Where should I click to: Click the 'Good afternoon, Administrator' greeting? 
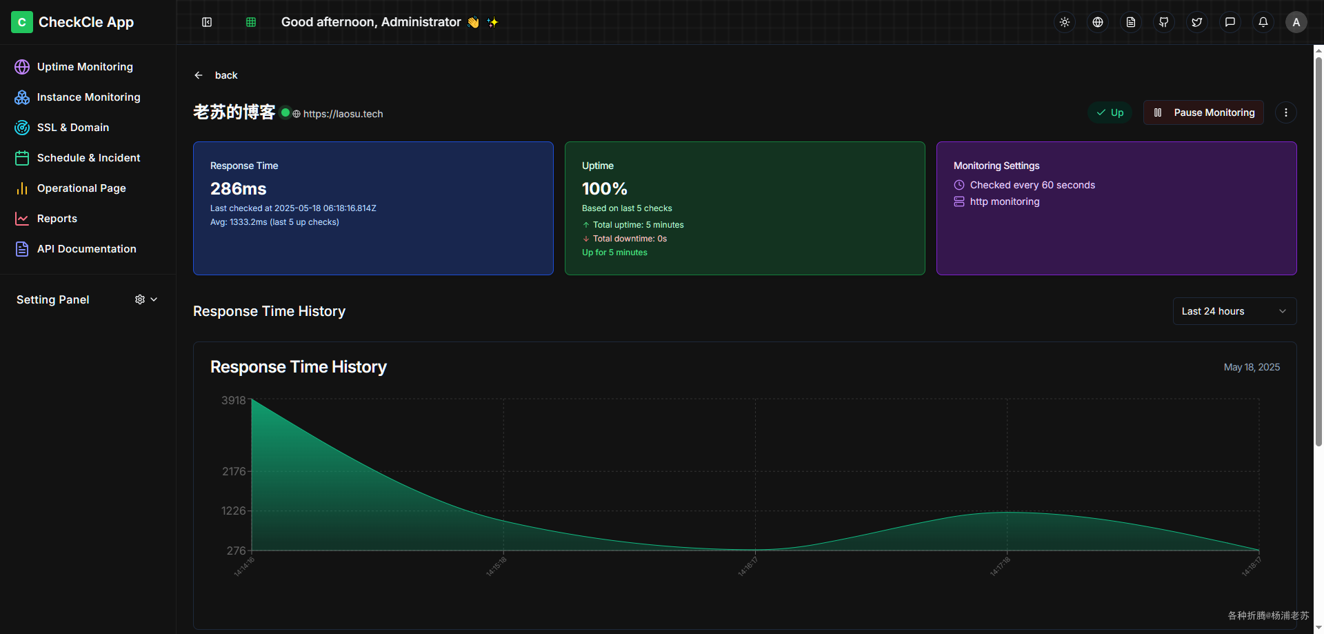point(371,22)
